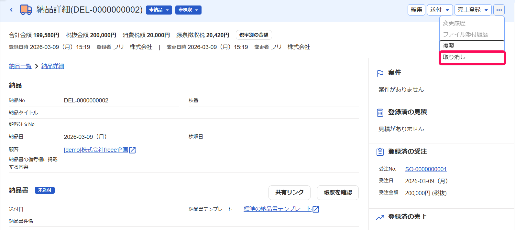Open the 未検収 status dropdown

click(188, 10)
